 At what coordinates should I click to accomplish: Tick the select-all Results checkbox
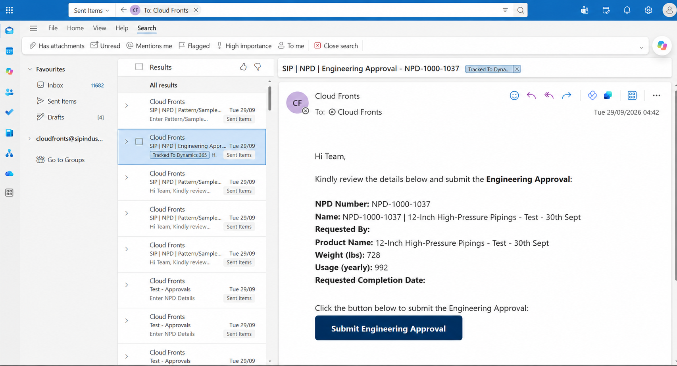139,67
